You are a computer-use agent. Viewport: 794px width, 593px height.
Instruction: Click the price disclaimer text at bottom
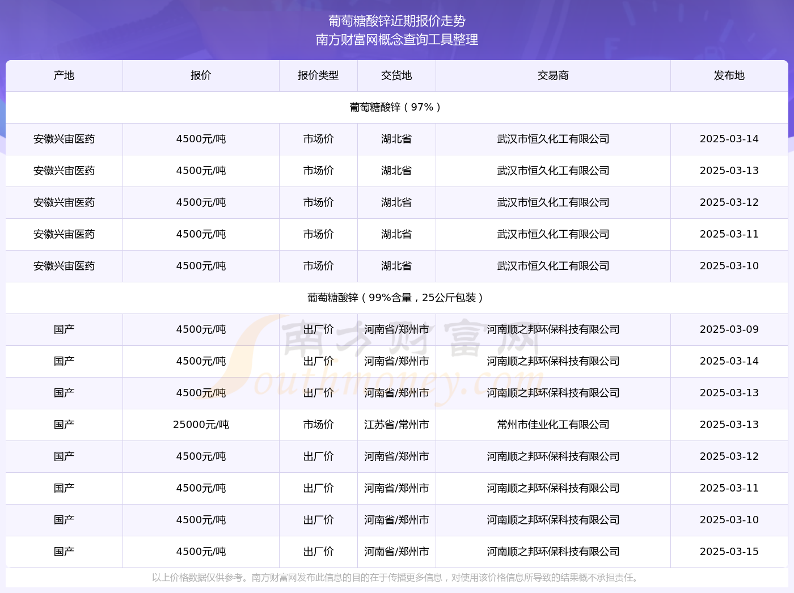(396, 578)
